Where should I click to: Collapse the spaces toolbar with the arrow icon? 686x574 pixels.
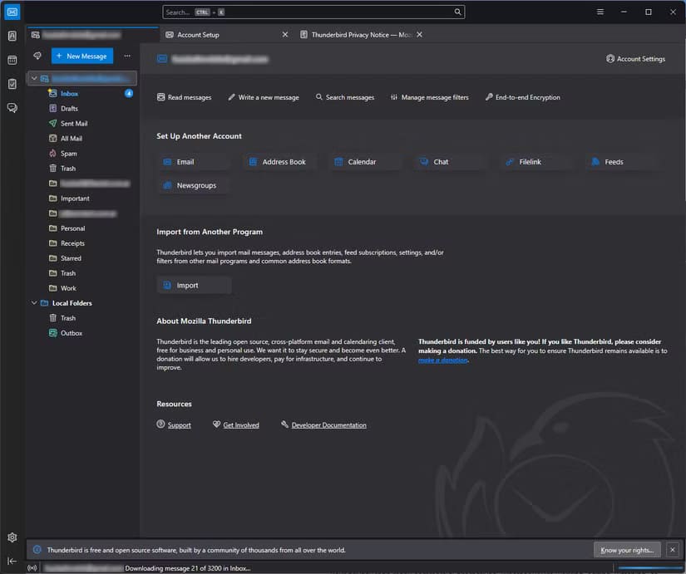(x=12, y=561)
